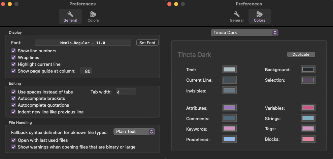Click the General wrench icon in right window

point(237,14)
